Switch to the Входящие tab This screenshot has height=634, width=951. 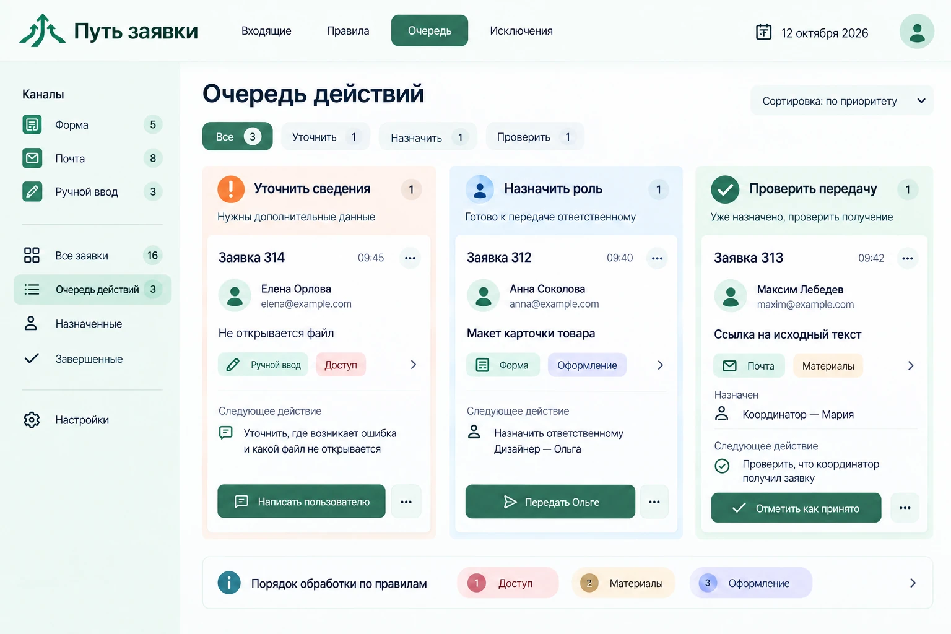pyautogui.click(x=266, y=31)
